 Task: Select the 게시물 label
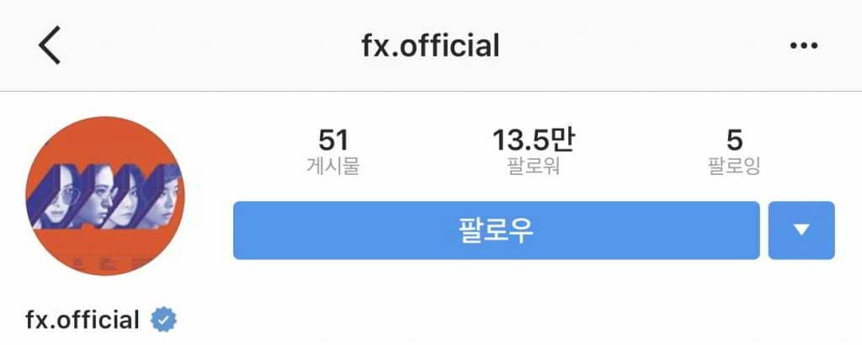(333, 166)
